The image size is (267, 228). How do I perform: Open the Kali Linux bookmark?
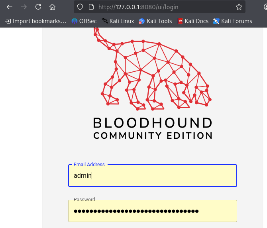118,21
